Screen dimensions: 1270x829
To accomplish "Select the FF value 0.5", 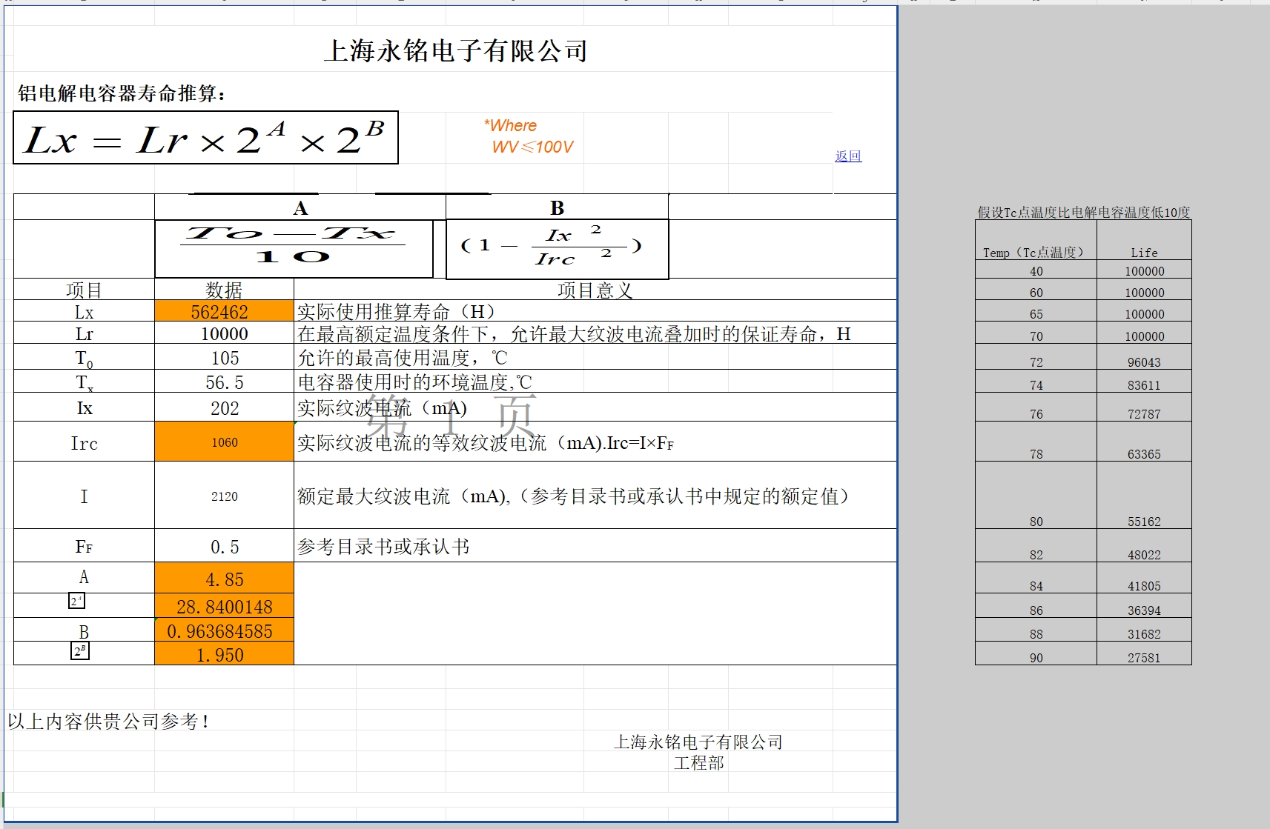I will click(x=224, y=547).
